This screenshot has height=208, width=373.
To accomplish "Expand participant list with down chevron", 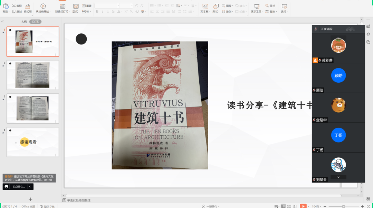I will [x=338, y=177].
